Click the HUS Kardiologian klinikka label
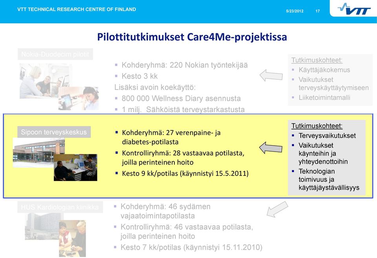 click(60, 207)
